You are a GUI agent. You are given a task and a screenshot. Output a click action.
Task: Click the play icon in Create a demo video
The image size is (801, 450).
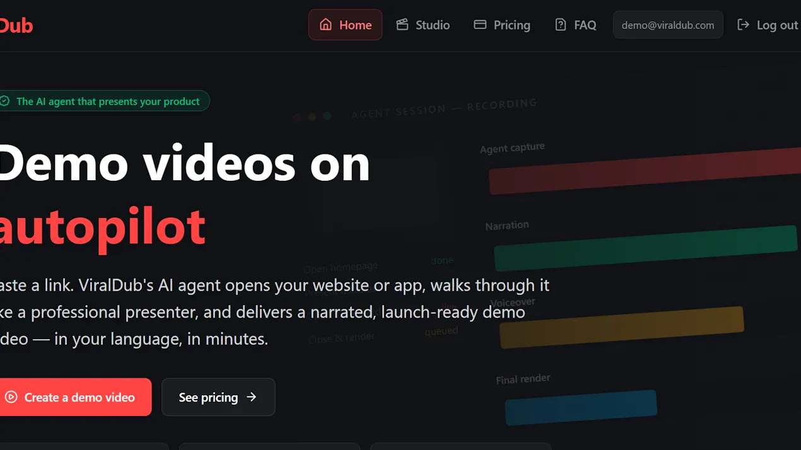11,397
